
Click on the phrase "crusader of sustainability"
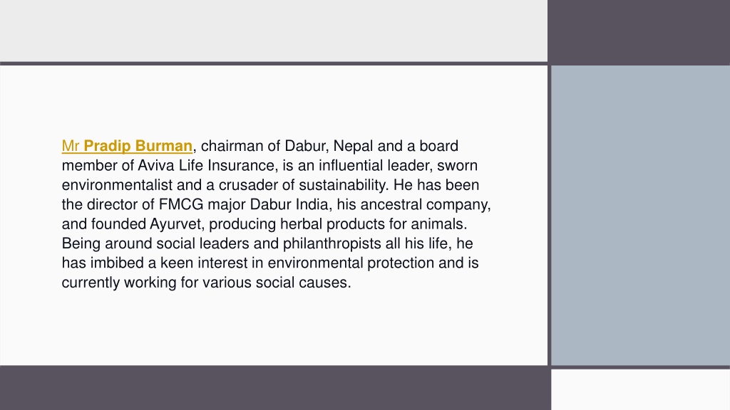[303, 185]
